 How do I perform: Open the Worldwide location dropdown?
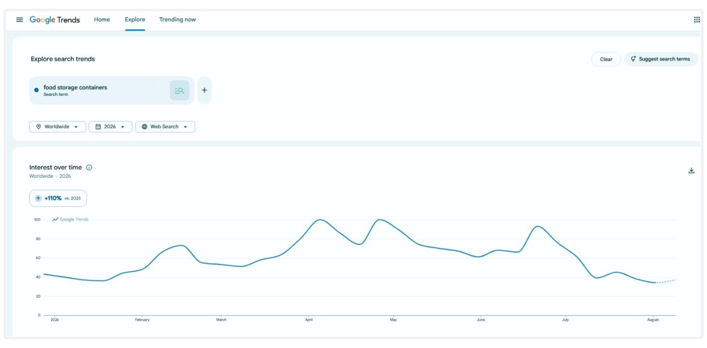coord(58,127)
